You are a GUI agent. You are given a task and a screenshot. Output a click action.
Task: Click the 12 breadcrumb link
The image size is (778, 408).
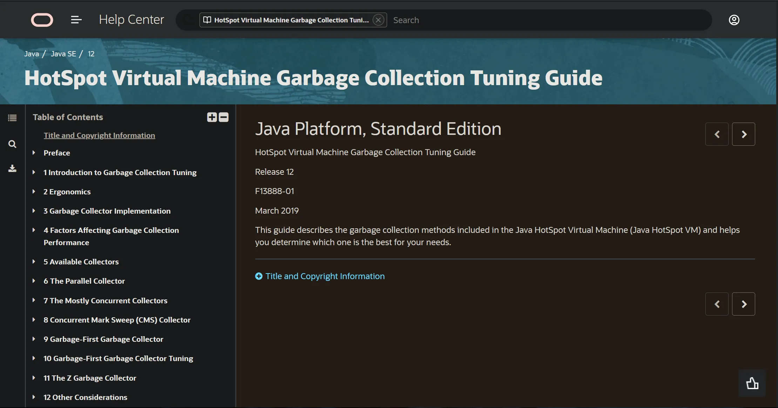[91, 54]
